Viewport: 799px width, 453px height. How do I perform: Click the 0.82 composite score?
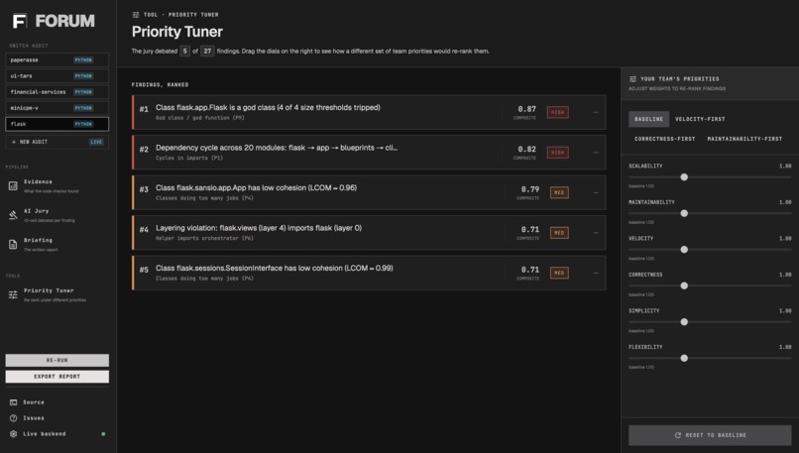[527, 150]
